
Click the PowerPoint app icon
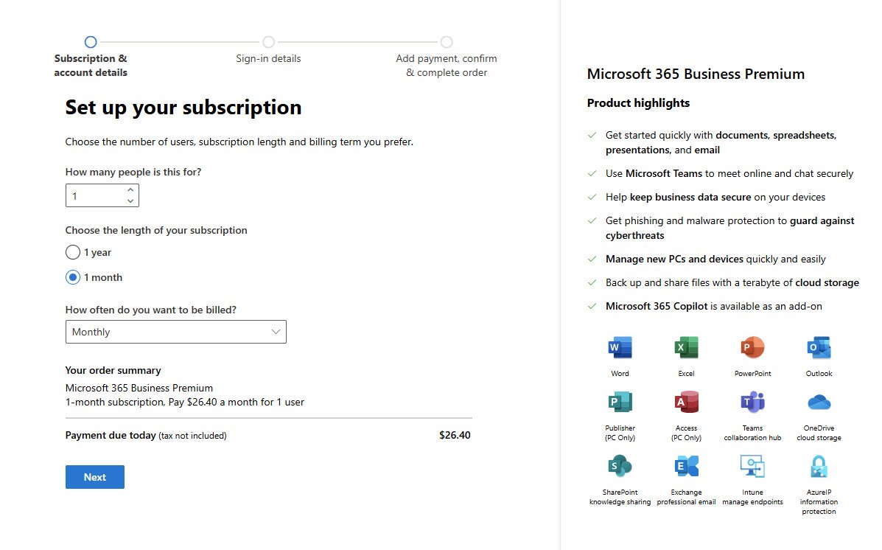752,347
